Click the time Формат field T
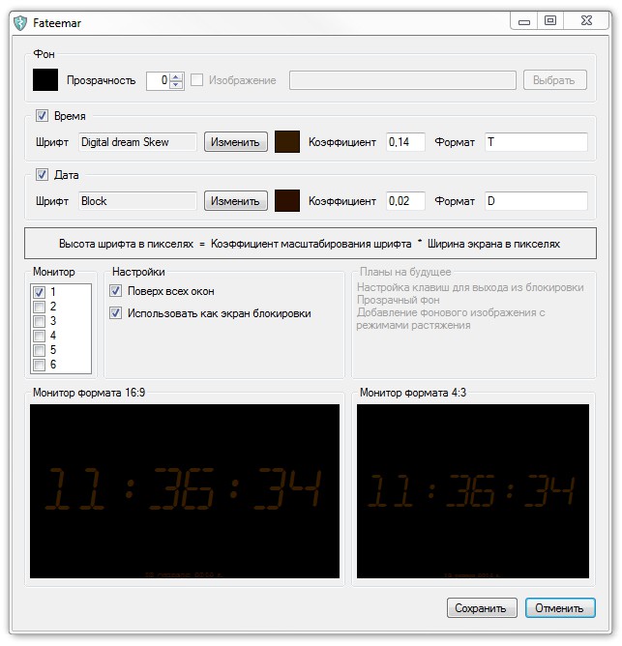The width and height of the screenshot is (622, 646). [536, 142]
